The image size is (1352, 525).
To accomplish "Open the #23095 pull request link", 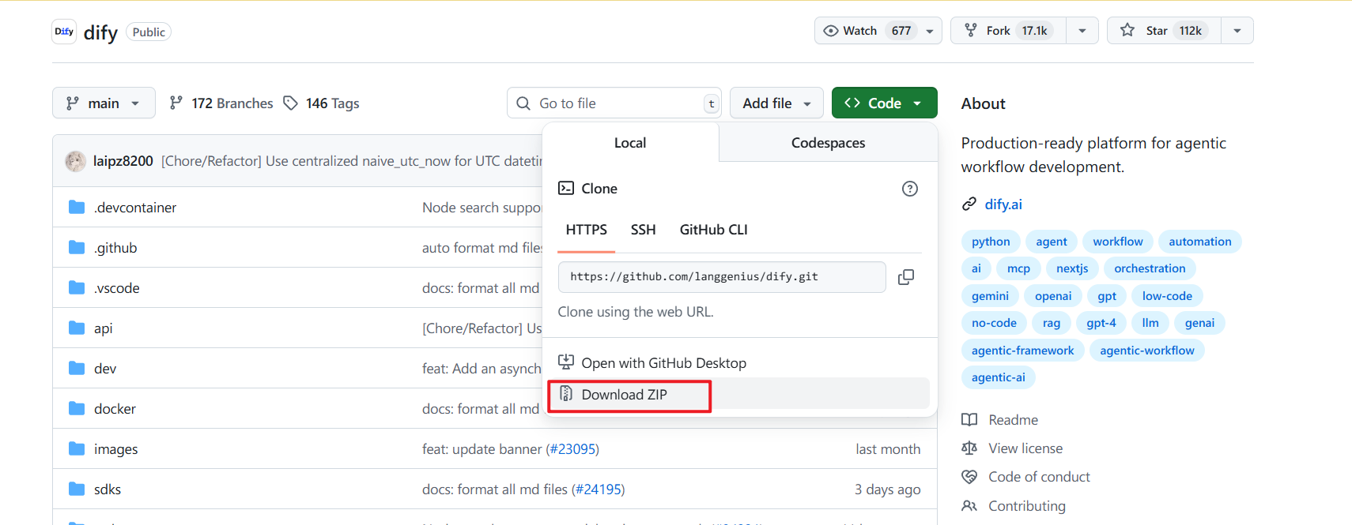I will 572,449.
